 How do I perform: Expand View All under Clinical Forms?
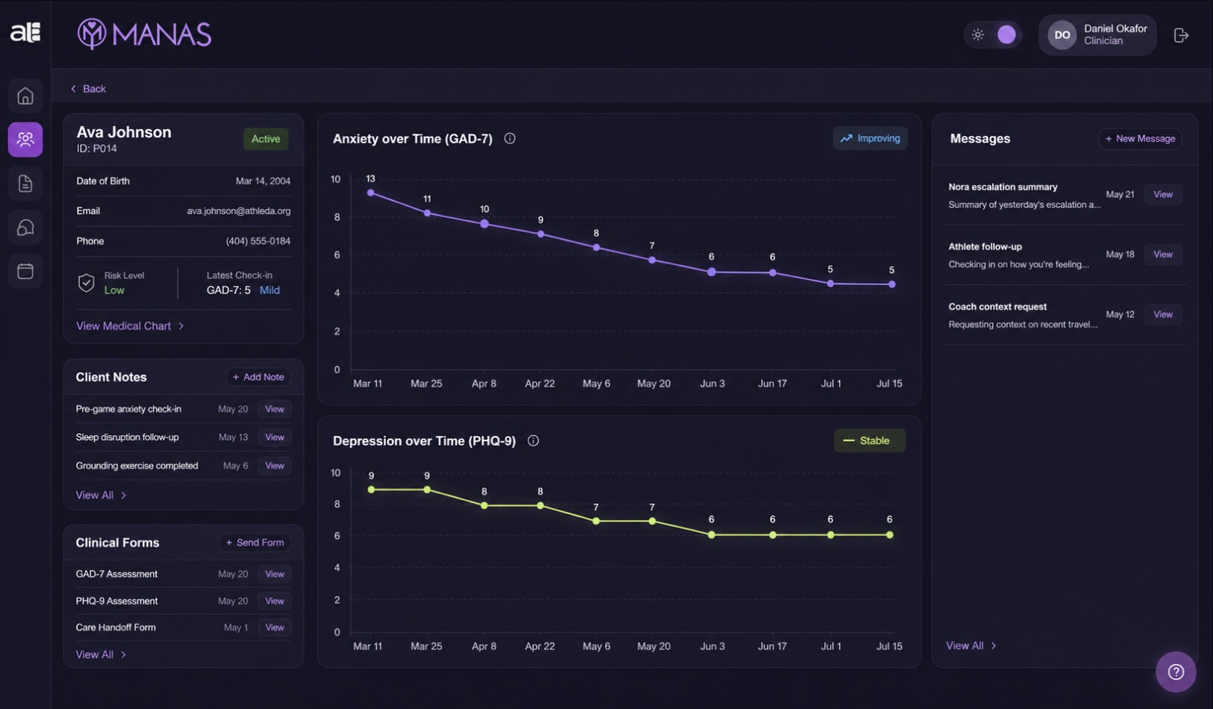pyautogui.click(x=101, y=655)
